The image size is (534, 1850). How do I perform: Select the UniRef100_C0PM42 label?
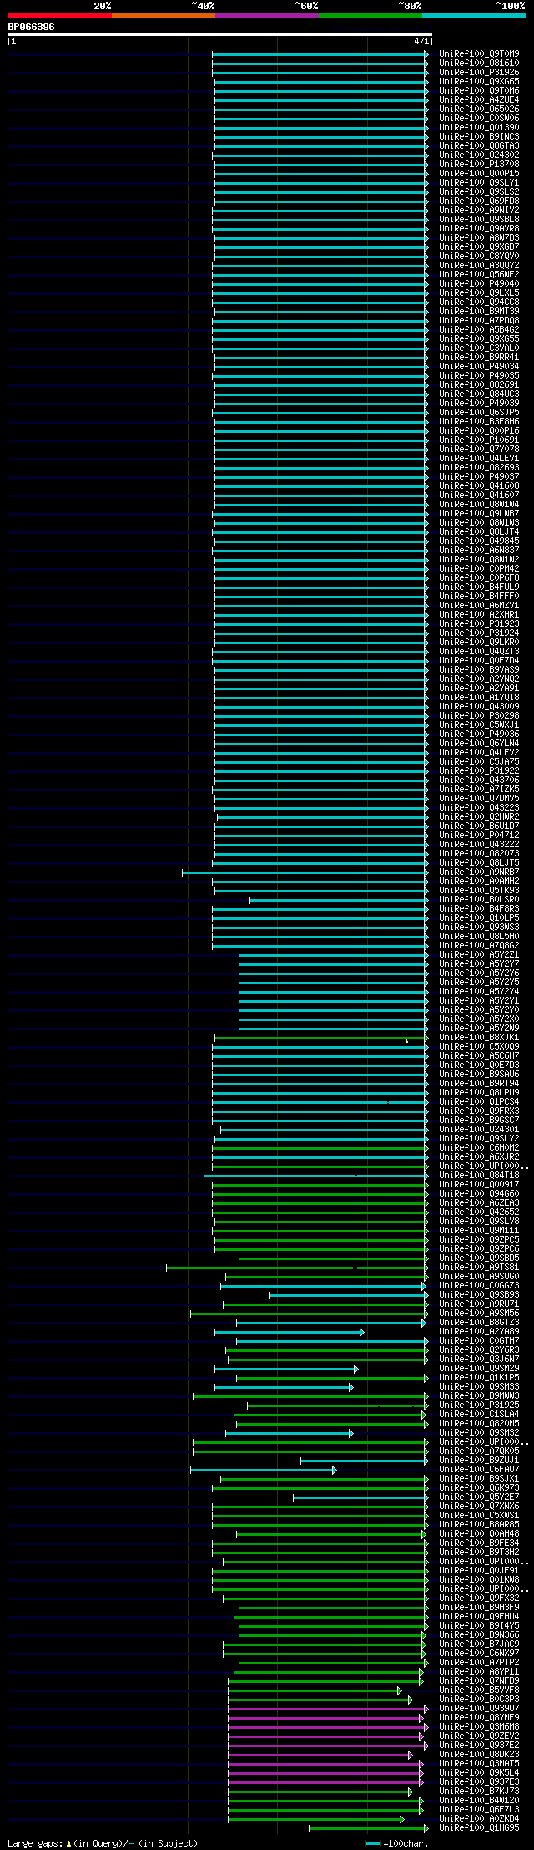[479, 569]
